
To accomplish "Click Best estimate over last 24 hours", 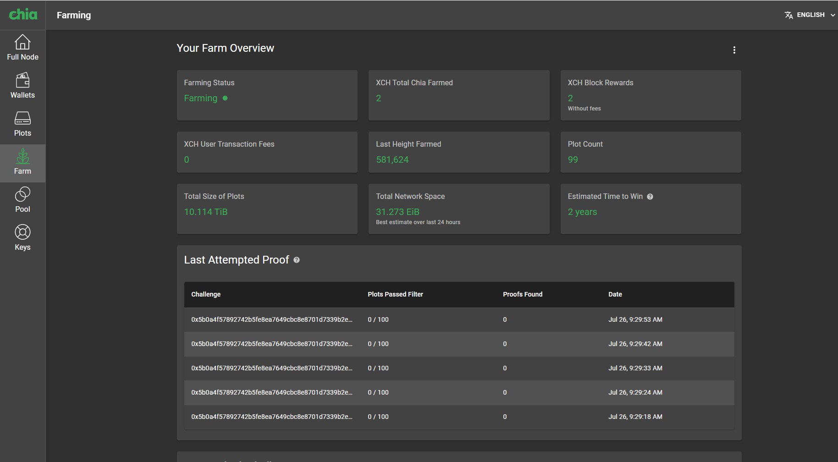I will 418,222.
